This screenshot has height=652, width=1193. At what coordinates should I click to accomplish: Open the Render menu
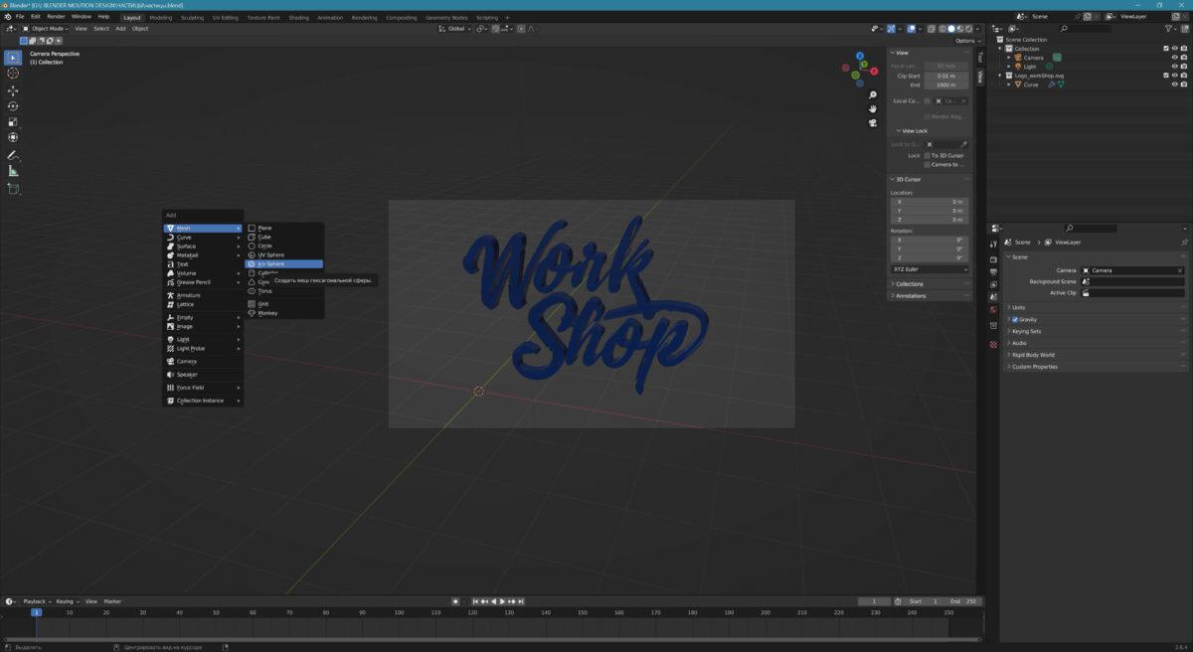[x=57, y=17]
